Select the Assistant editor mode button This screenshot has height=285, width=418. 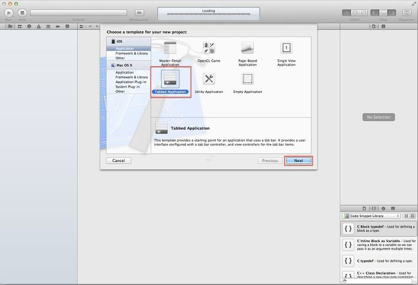click(x=355, y=12)
